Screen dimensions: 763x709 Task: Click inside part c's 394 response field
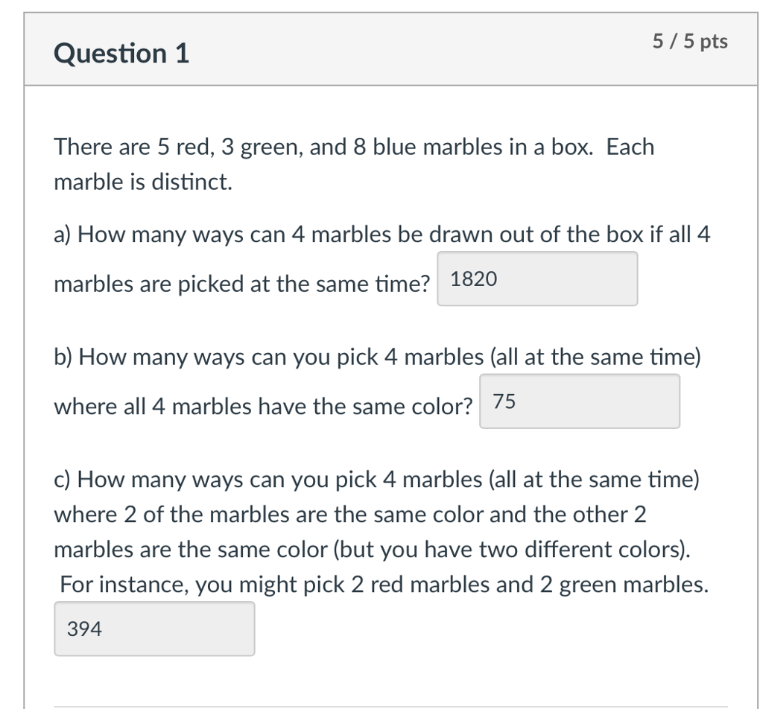click(153, 629)
